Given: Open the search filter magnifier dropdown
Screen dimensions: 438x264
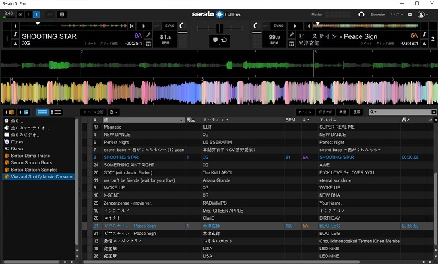Looking at the screenshot, I should click(x=373, y=112).
